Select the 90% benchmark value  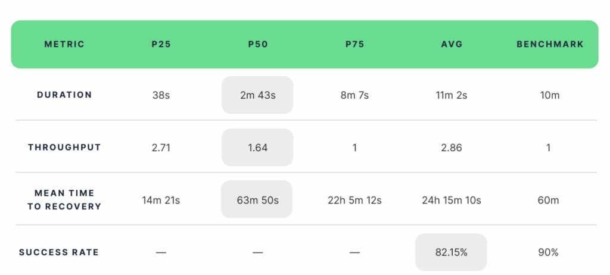(x=548, y=252)
